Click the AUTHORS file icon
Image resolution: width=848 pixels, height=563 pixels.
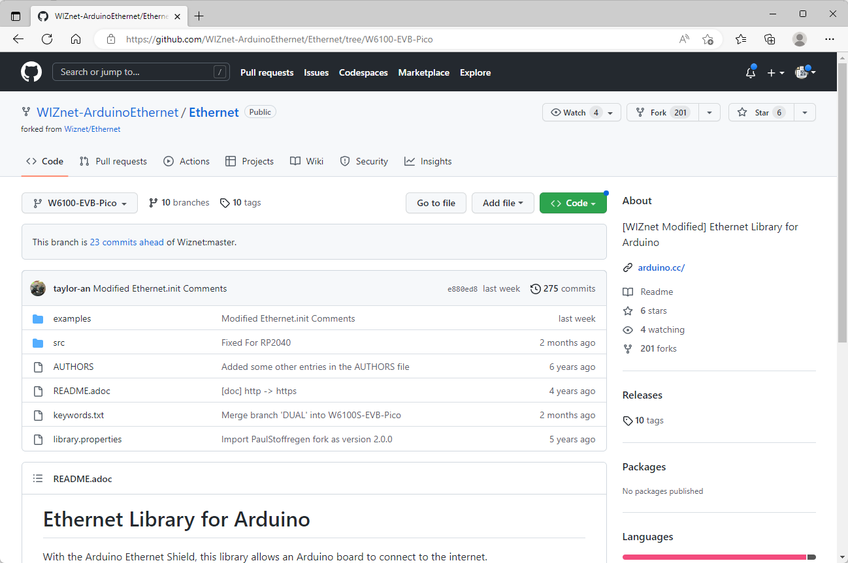pyautogui.click(x=38, y=367)
